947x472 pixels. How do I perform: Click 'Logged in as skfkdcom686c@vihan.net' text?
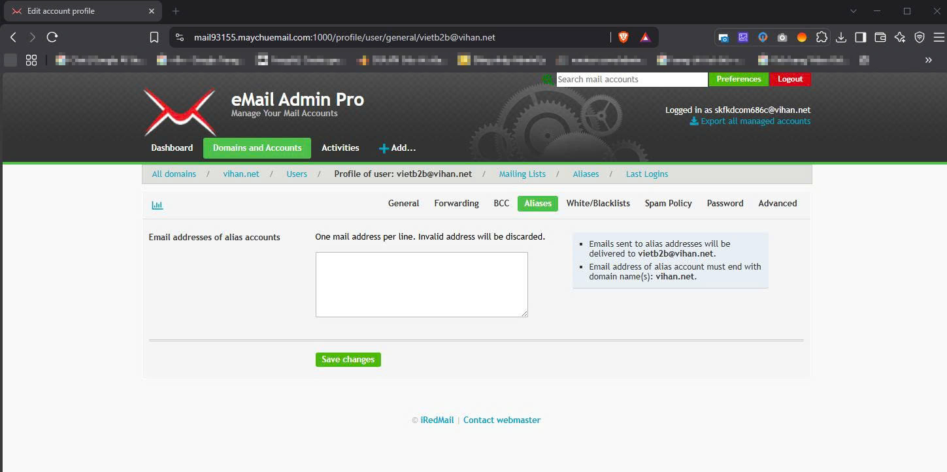pos(738,110)
